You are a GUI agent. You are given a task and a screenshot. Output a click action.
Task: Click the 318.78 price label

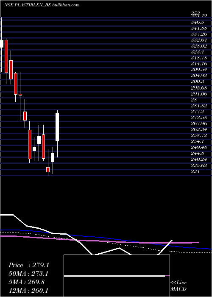click(199, 58)
